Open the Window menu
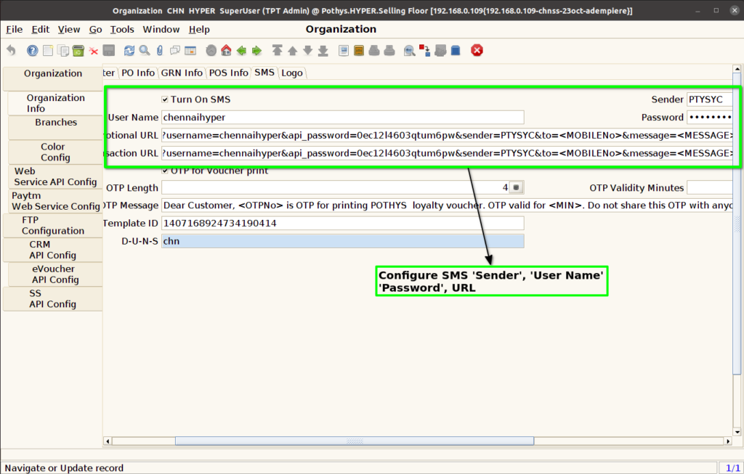The height and width of the screenshot is (474, 744). coord(161,29)
